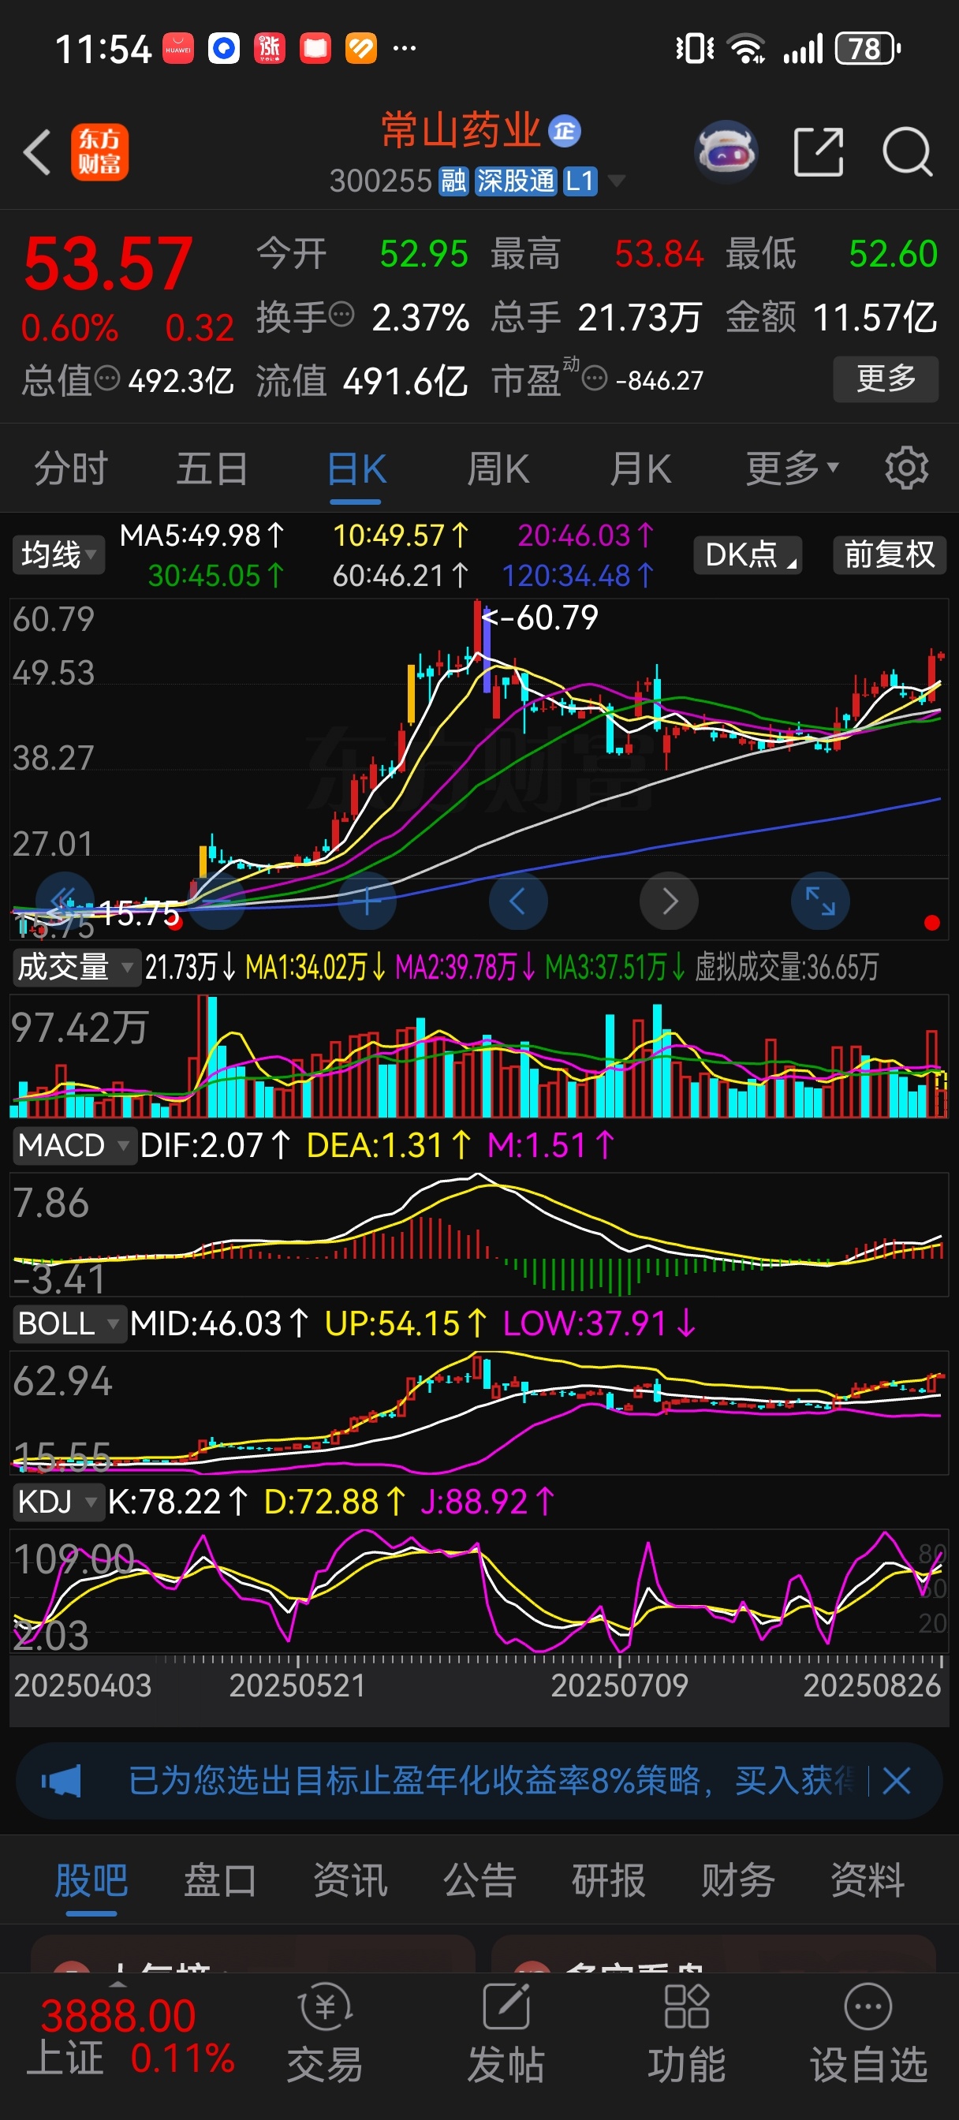Viewport: 959px width, 2120px height.
Task: Open the 公告 tab
Action: tap(479, 1880)
